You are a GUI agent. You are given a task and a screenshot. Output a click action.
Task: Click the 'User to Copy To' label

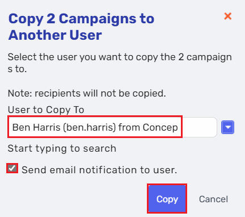click(46, 110)
